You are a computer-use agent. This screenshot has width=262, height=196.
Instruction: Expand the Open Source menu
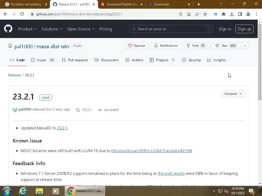[x=81, y=29]
